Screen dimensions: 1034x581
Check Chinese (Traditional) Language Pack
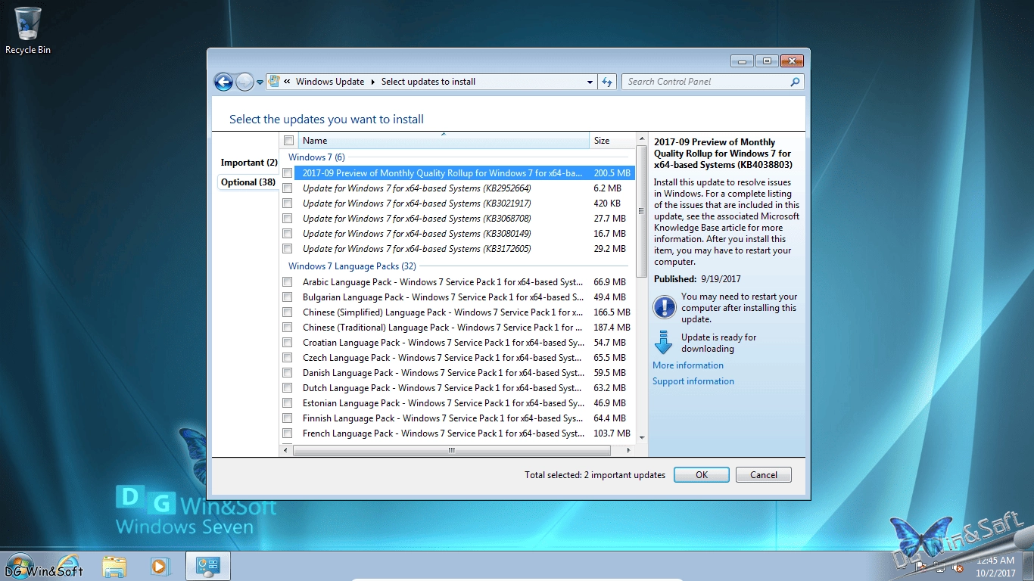[x=288, y=328]
